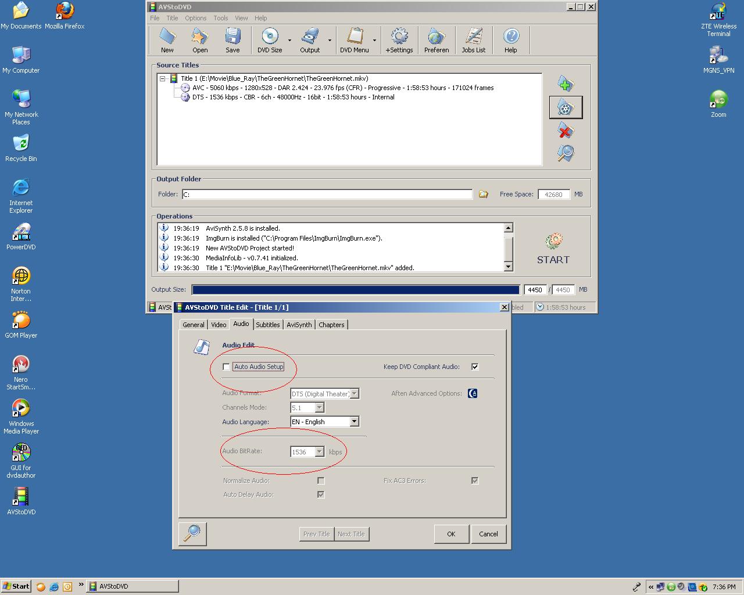744x595 pixels.
Task: Switch to the AviSynth tab
Action: [x=299, y=325]
